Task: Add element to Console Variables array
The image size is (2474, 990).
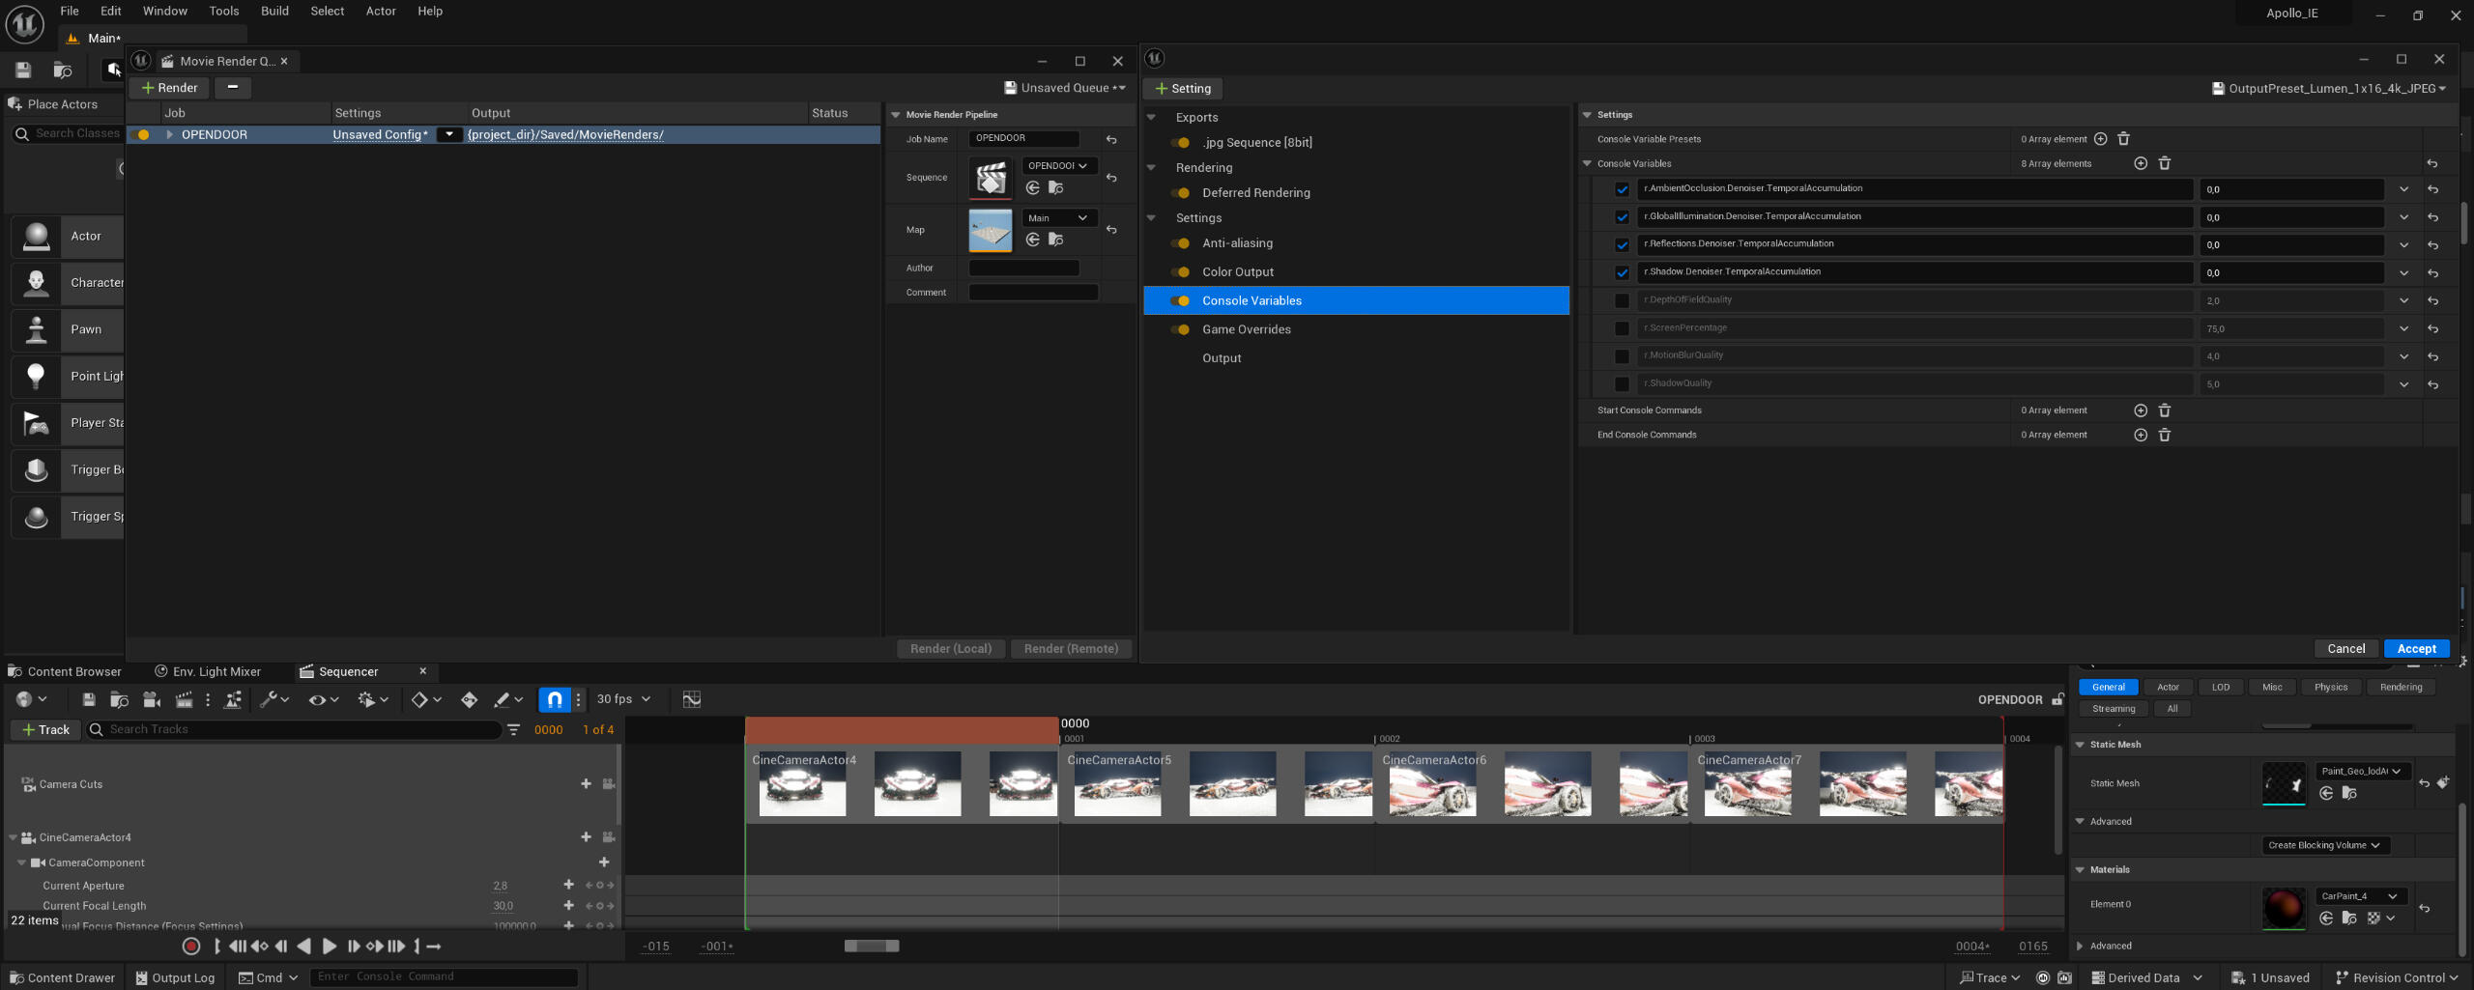Action: coord(2140,163)
